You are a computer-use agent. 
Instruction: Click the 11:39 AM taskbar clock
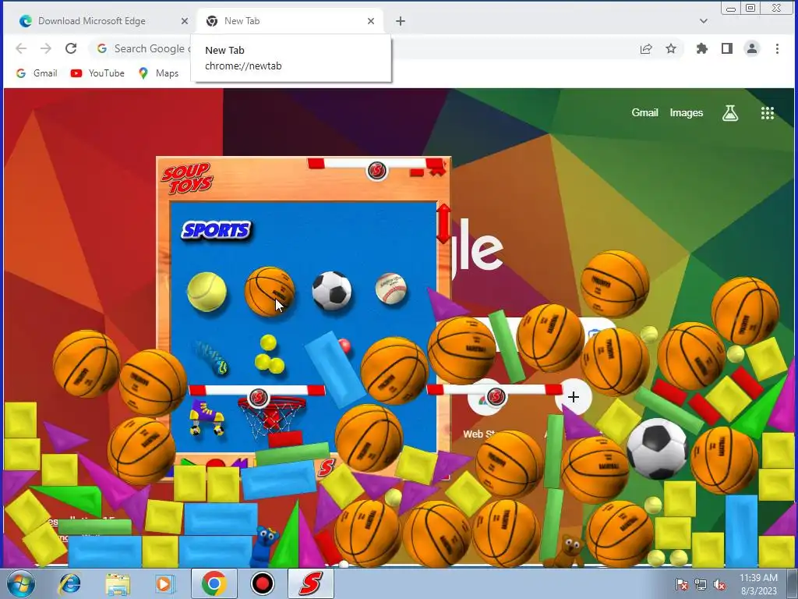click(x=758, y=583)
